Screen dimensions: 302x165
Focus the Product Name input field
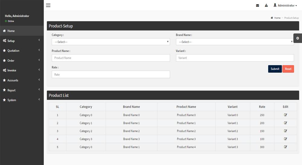pos(111,58)
